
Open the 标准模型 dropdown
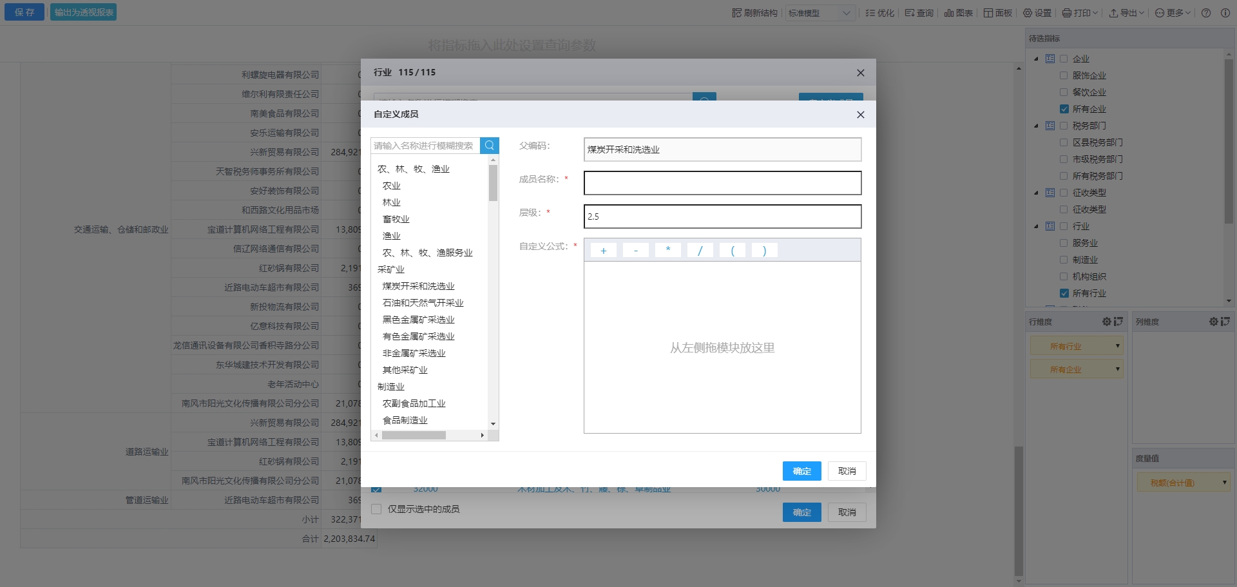(x=820, y=13)
